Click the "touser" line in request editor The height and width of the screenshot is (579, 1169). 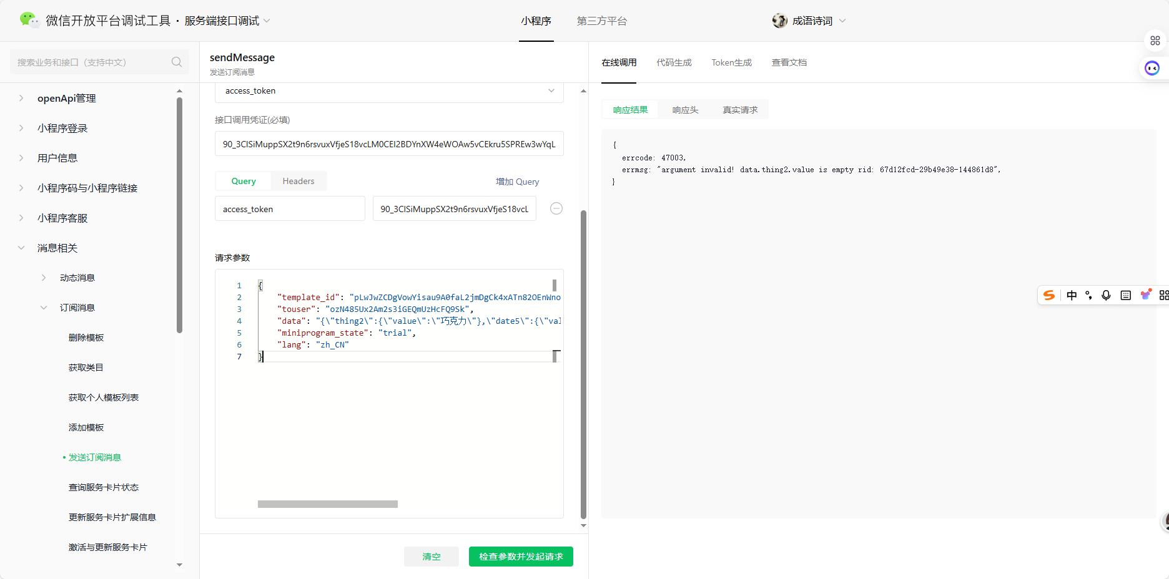(375, 309)
